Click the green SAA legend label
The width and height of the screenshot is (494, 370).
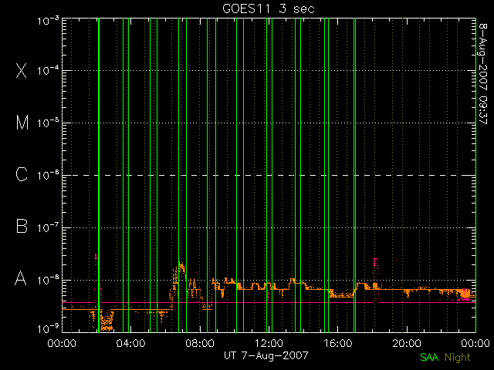429,357
